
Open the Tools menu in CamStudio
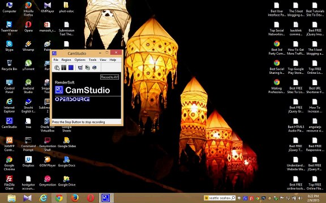tap(92, 60)
